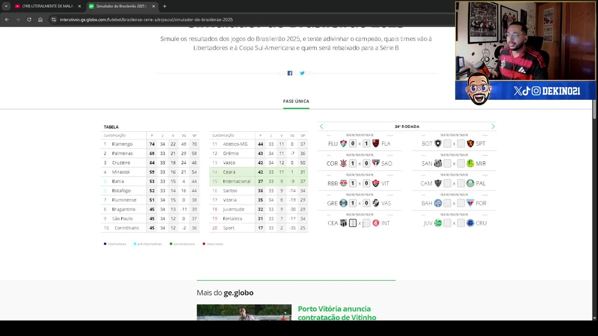Image resolution: width=598 pixels, height=336 pixels.
Task: Click Palmeiras' empty score field in CAM x PAL
Action: 461,183
